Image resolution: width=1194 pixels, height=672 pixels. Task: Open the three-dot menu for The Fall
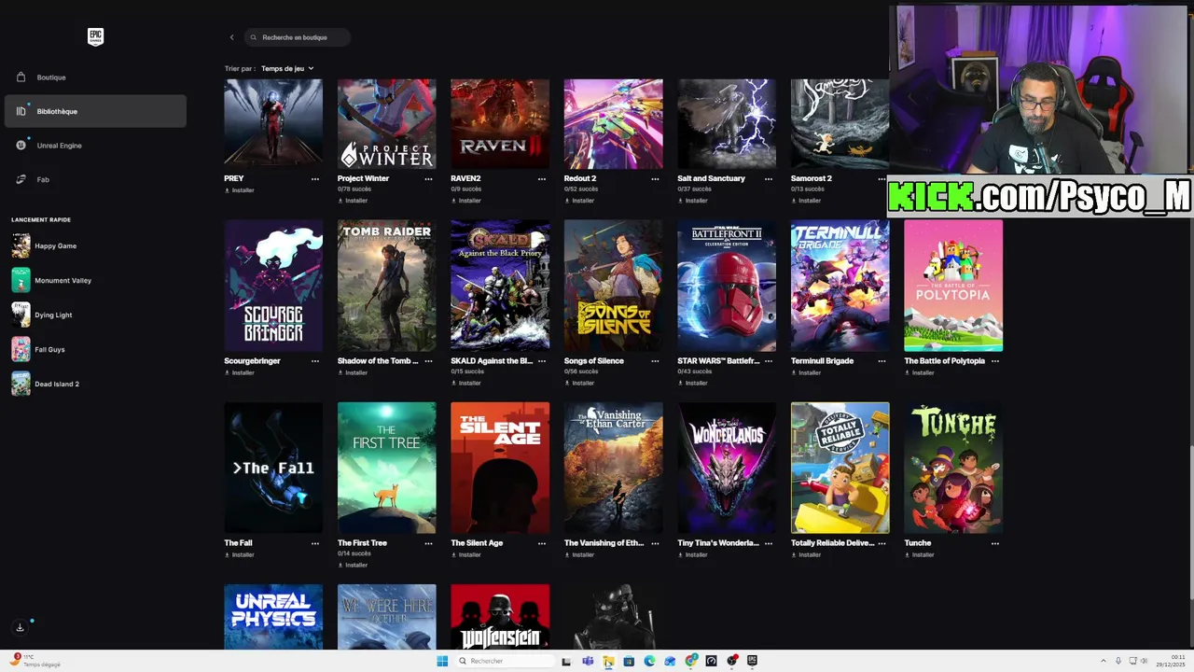[315, 543]
